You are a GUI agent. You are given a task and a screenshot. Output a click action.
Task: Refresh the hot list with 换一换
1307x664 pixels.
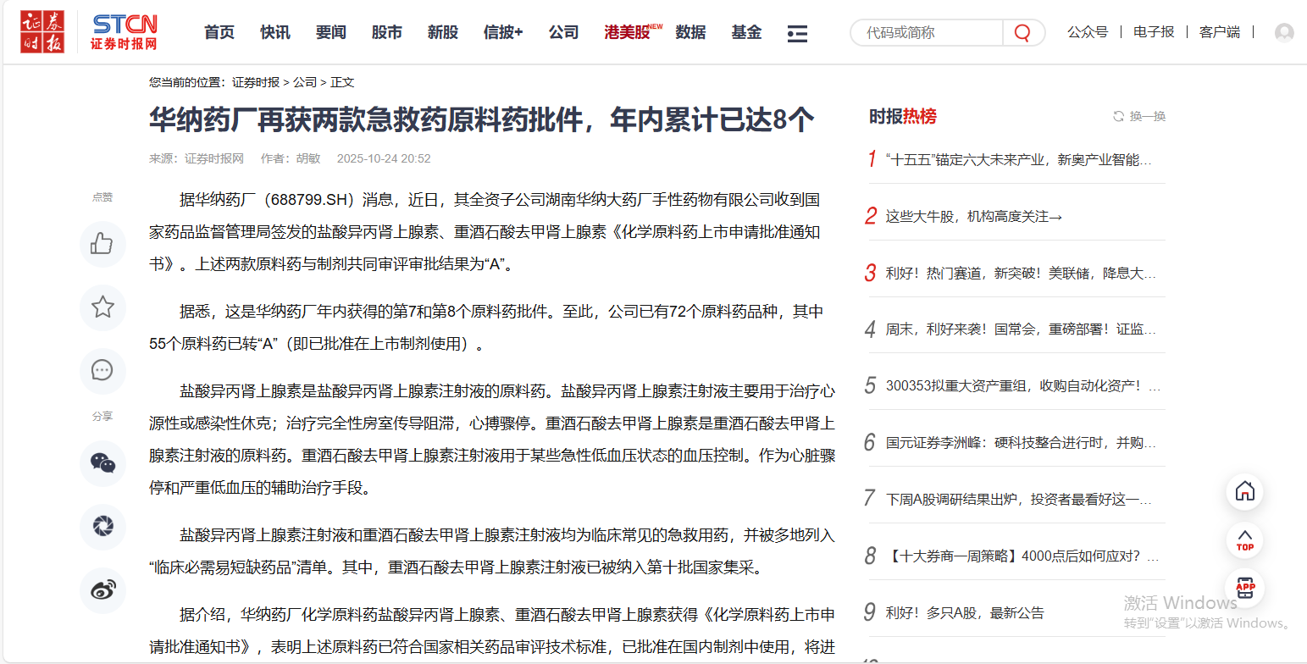coord(1138,117)
